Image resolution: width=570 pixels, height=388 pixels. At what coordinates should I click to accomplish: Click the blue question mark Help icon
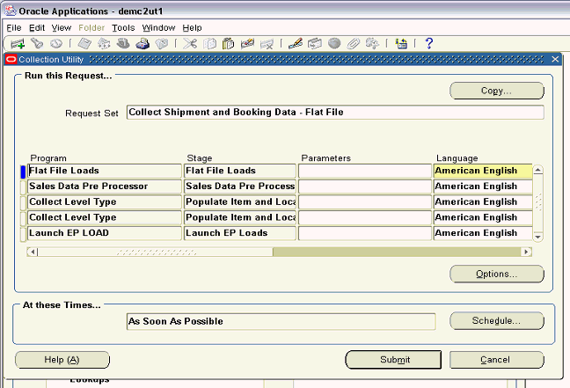(x=429, y=44)
